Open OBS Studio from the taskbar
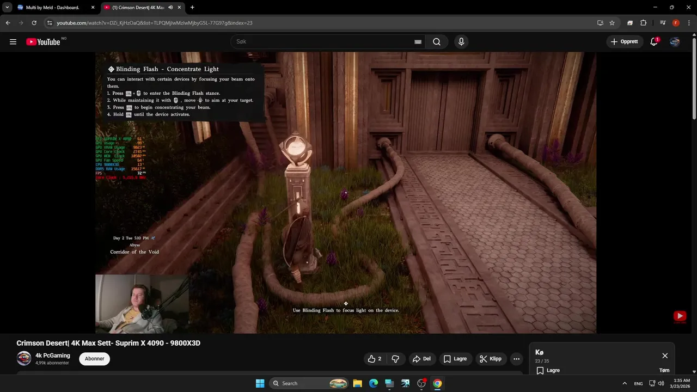The width and height of the screenshot is (697, 392). coord(421,383)
